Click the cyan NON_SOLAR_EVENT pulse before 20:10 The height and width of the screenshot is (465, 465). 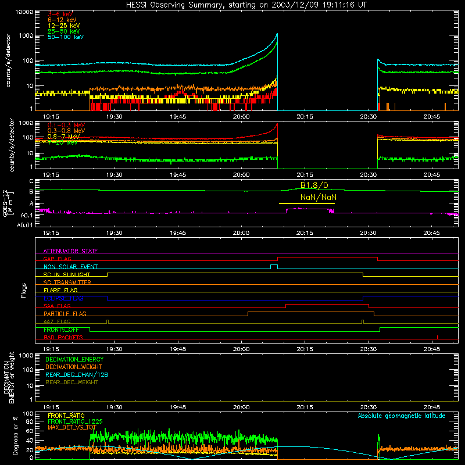pos(274,266)
